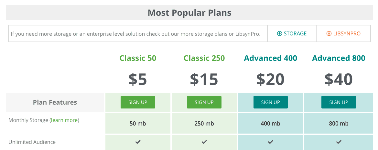The image size is (378, 150).
Task: Sign up for the Classic 50 plan
Action: pos(138,102)
